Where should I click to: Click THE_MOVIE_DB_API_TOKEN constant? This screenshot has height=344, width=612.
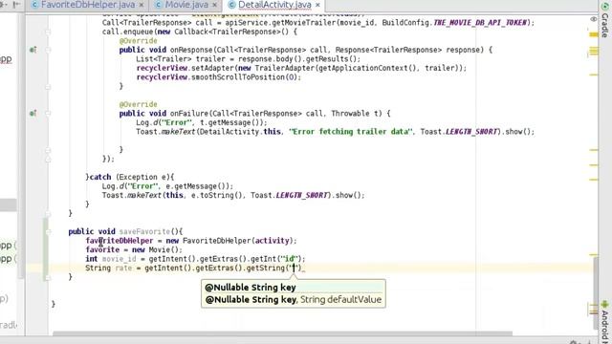[480, 23]
